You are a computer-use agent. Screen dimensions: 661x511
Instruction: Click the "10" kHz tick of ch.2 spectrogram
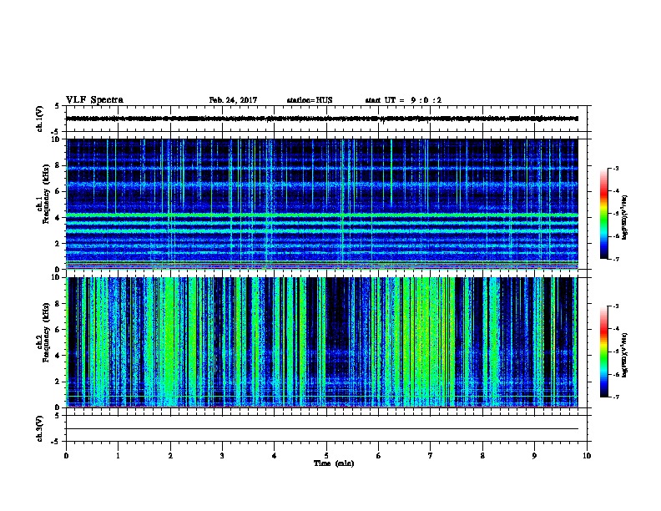(x=57, y=277)
